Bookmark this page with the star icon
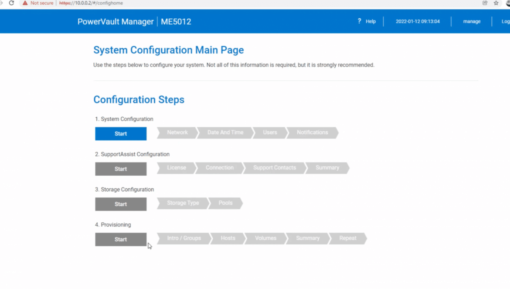Image resolution: width=510 pixels, height=289 pixels. (496, 3)
